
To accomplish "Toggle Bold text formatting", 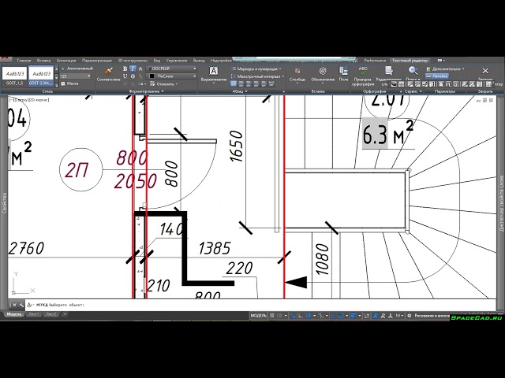I will click(x=125, y=69).
